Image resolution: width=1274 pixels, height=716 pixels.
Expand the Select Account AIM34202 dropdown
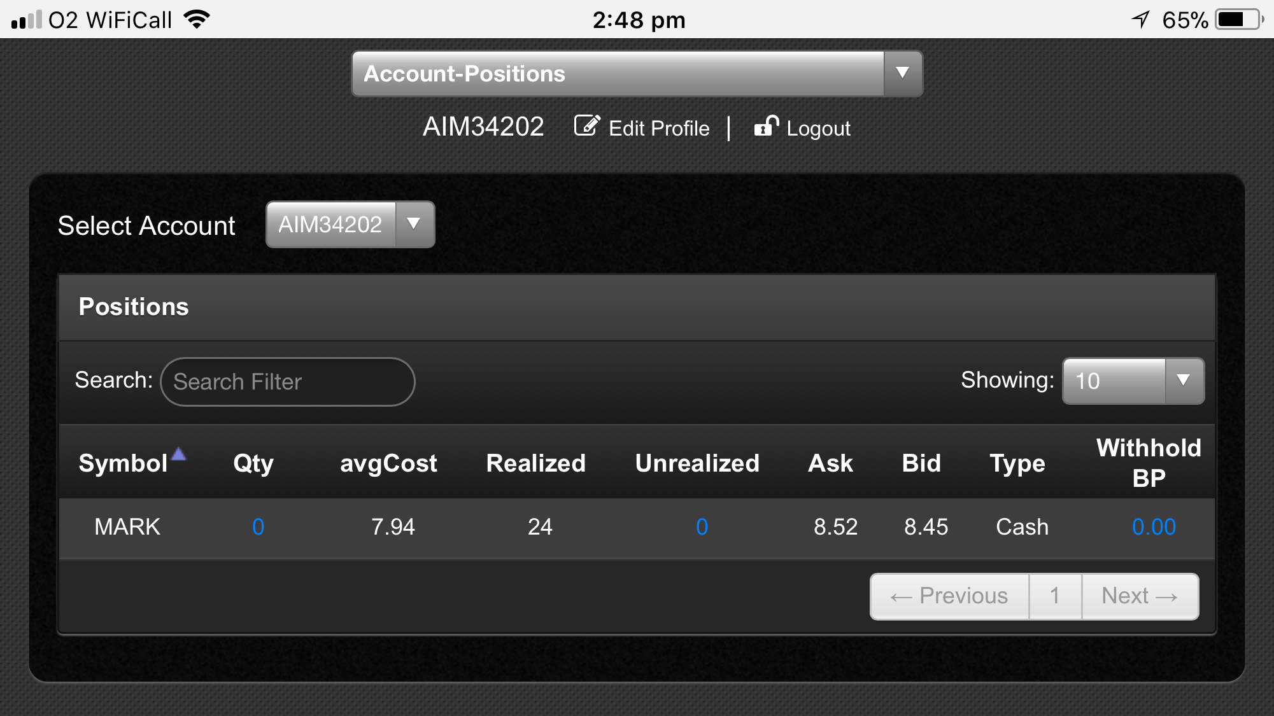pyautogui.click(x=350, y=225)
